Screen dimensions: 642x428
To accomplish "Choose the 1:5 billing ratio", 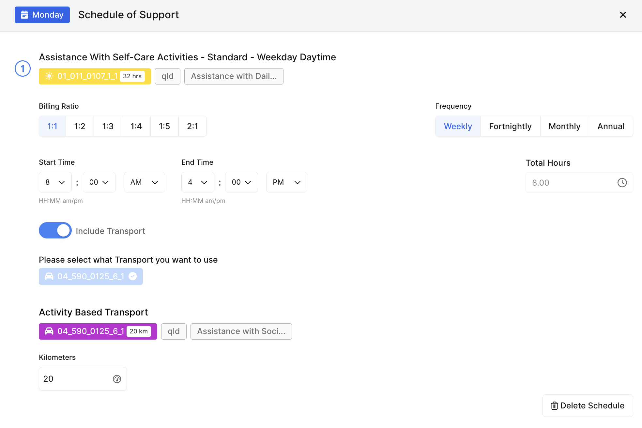I will [x=164, y=126].
